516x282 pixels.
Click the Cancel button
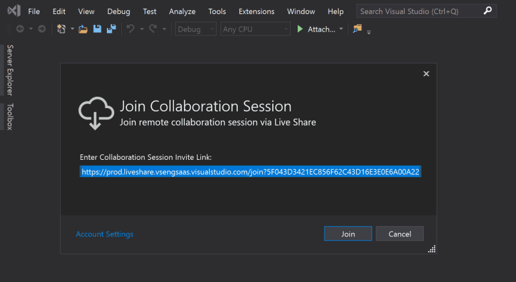coord(400,234)
